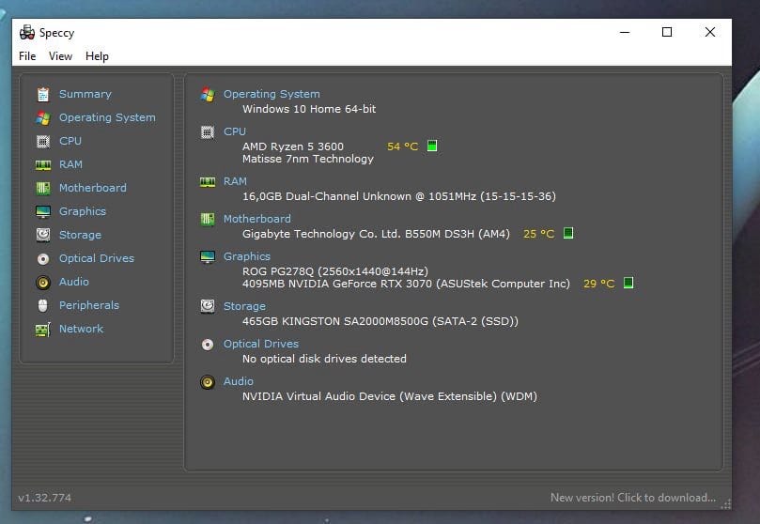This screenshot has width=760, height=524.
Task: Click Windows 10 Home 64-bit text
Action: tap(309, 109)
